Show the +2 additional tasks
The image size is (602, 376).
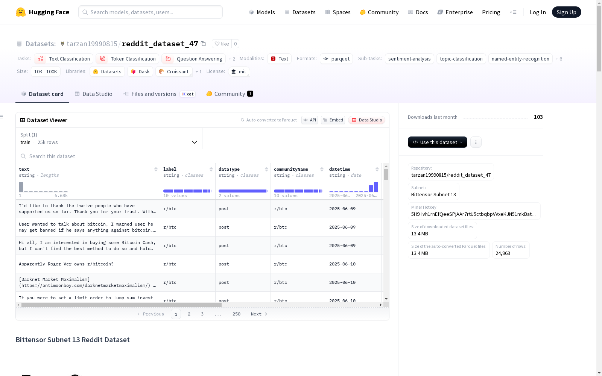click(232, 59)
